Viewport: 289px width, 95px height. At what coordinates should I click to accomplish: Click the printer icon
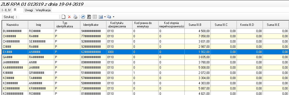tap(75, 17)
